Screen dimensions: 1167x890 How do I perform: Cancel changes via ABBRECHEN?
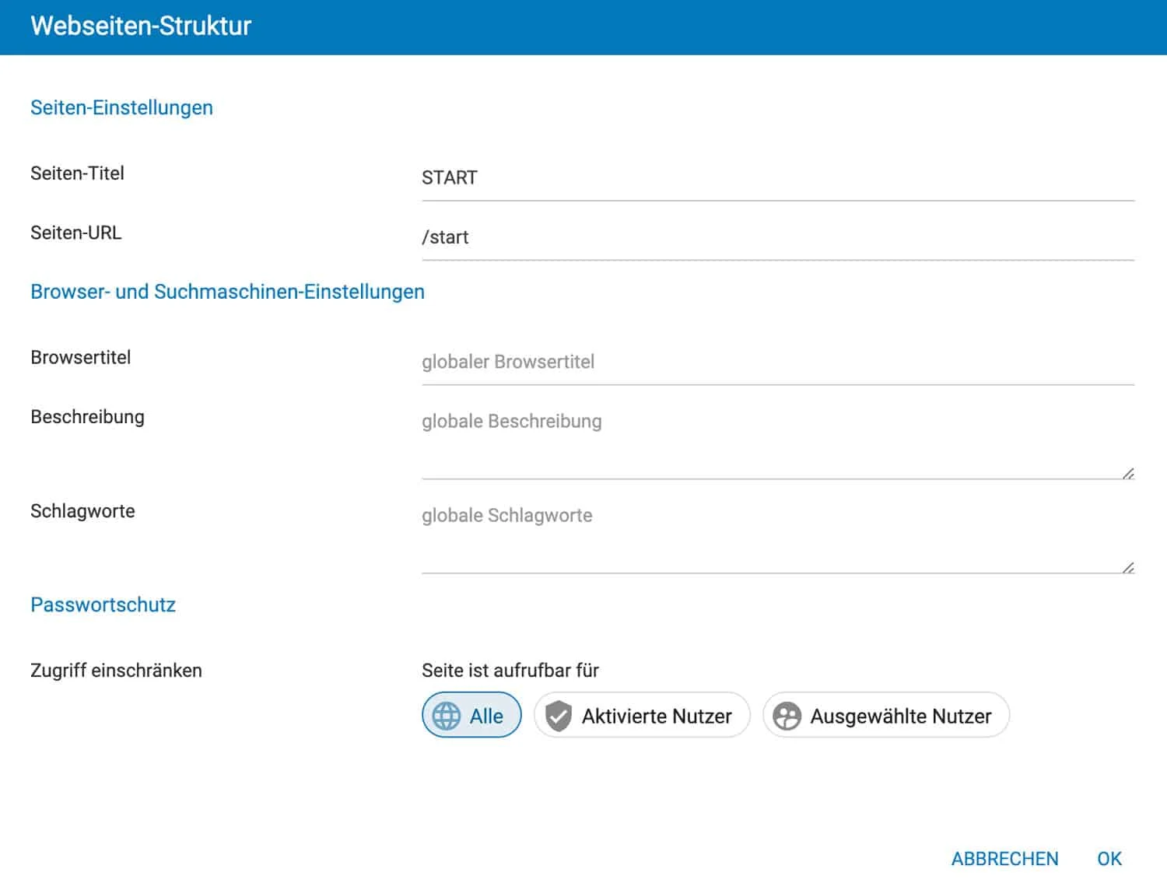coord(1004,858)
